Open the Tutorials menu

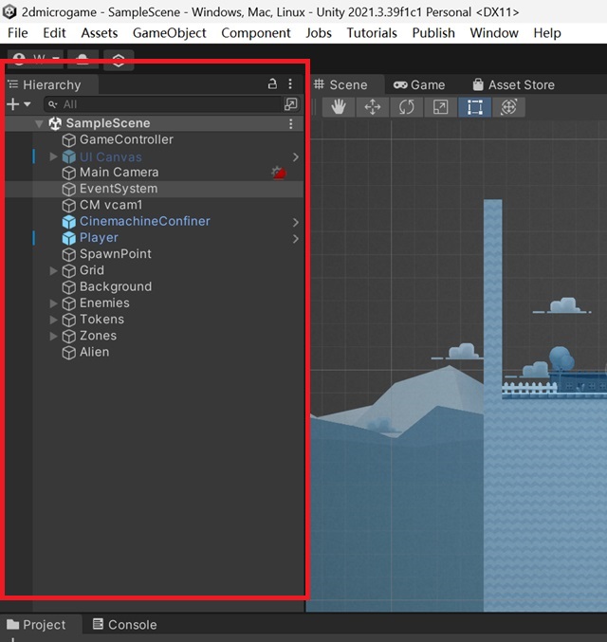click(x=372, y=33)
